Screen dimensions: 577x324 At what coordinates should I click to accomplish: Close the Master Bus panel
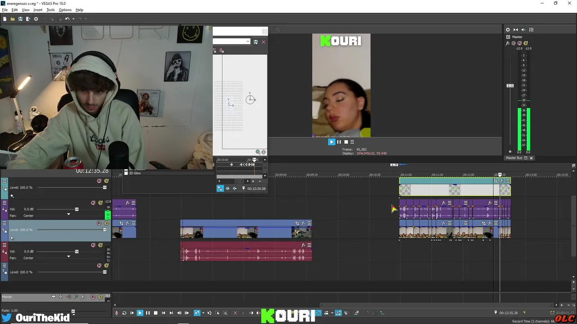pyautogui.click(x=531, y=158)
